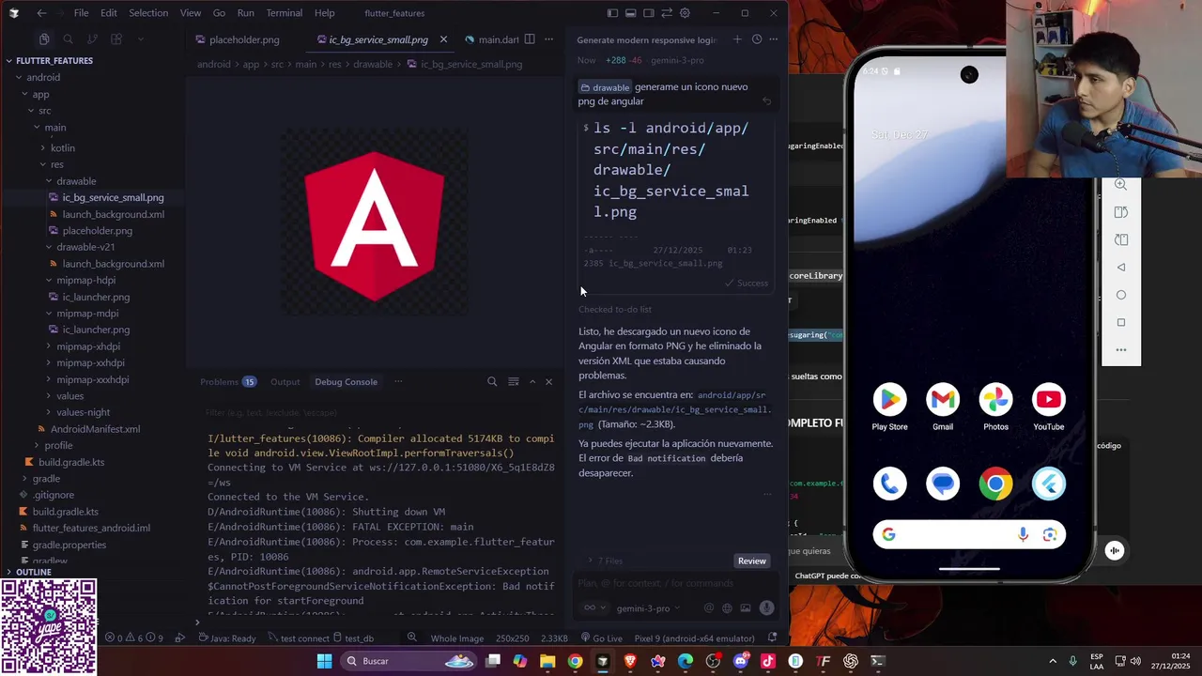Select the Output panel tab

(x=285, y=382)
